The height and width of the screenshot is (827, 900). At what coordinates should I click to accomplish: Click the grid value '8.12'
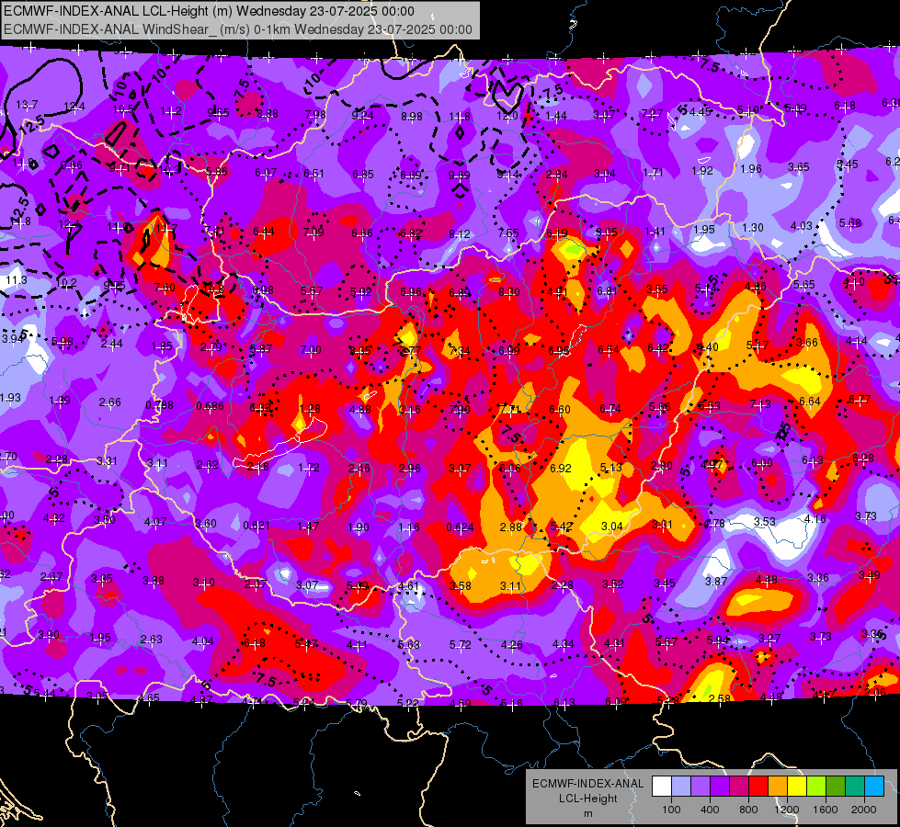[x=459, y=233]
